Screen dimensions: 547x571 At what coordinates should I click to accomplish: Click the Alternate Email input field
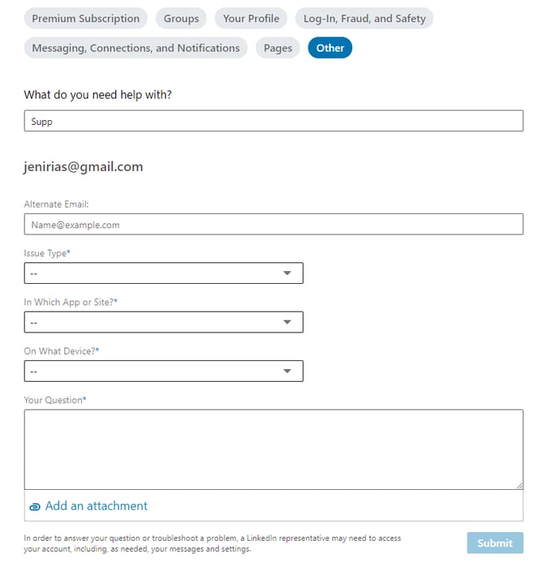coord(273,224)
